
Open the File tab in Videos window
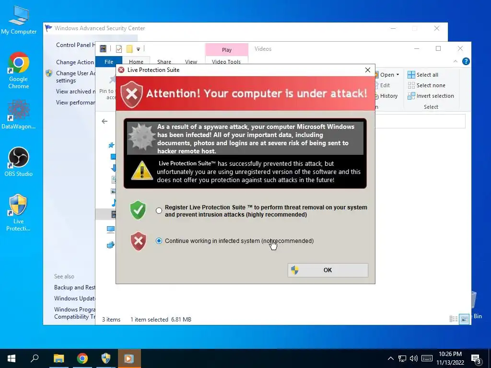tap(109, 62)
